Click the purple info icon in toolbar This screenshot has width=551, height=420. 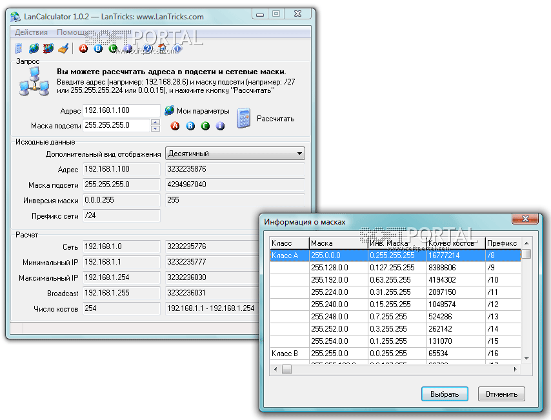click(128, 48)
